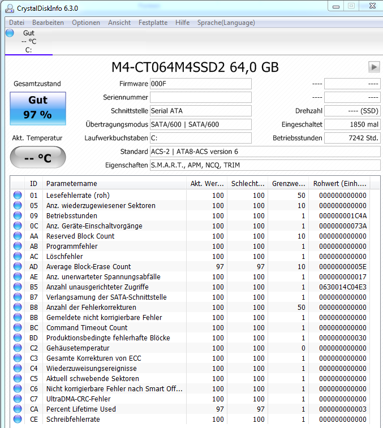Click status orb of row C7 UltraDMA-CRC-Fehler
383x428 pixels.
pos(18,399)
